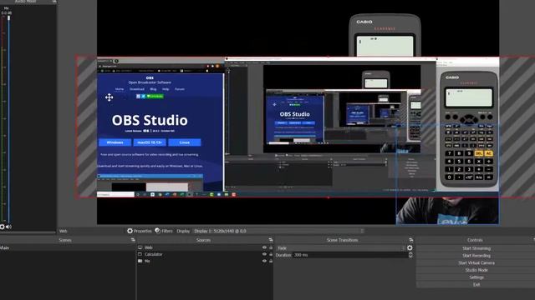
Task: Select the Calculator source row
Action: (205, 254)
